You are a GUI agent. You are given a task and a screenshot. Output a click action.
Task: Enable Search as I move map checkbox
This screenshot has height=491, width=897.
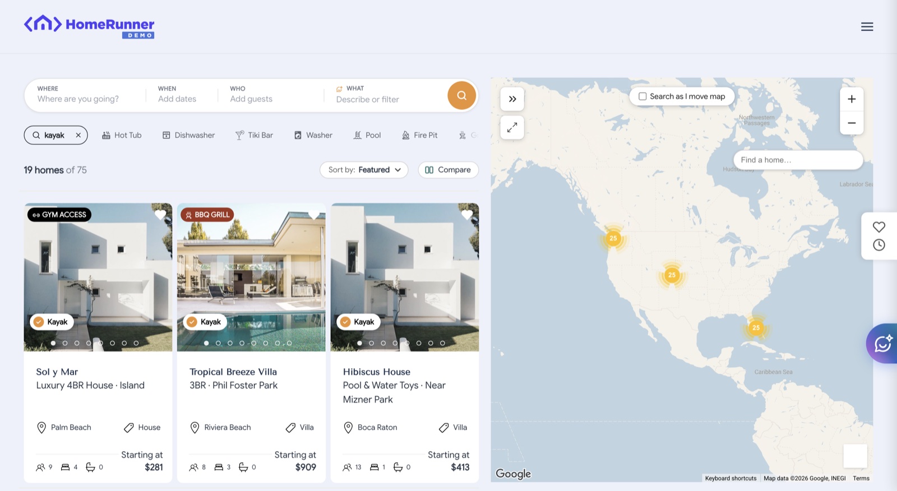click(x=642, y=96)
